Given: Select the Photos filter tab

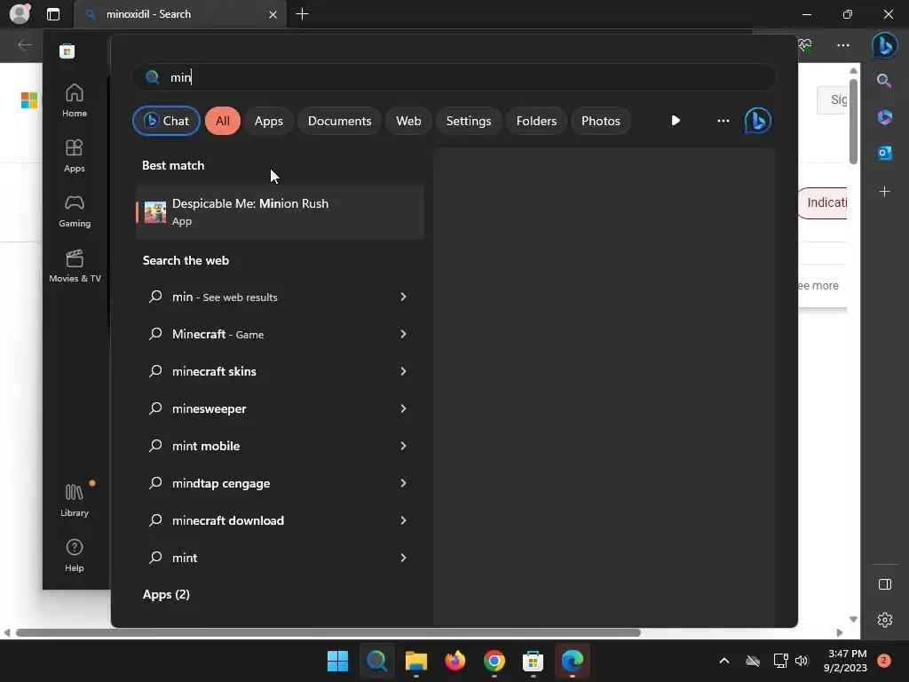Looking at the screenshot, I should (601, 121).
